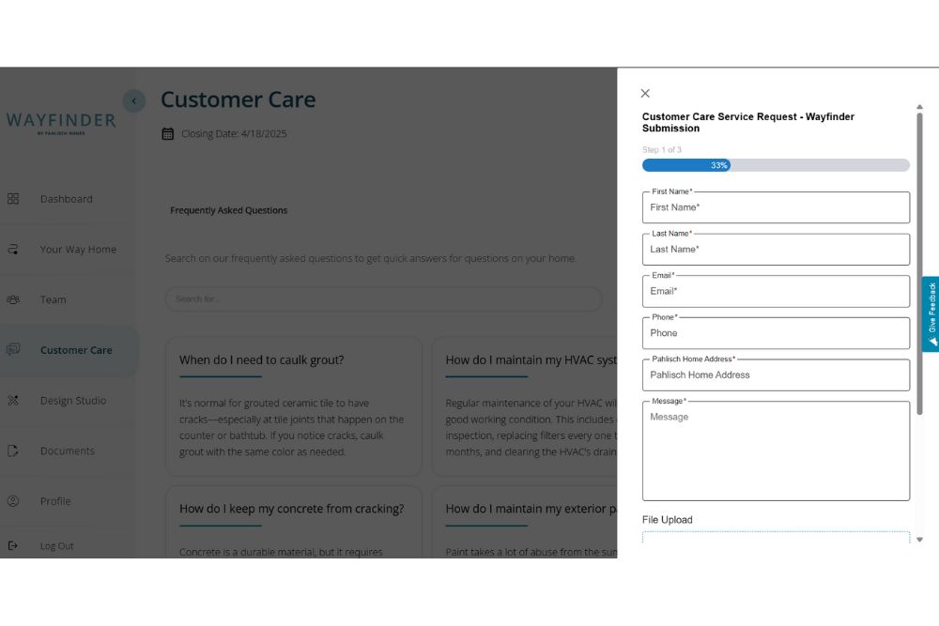Click the 33% form progress bar
Viewport: 939px width, 626px height.
tap(776, 165)
